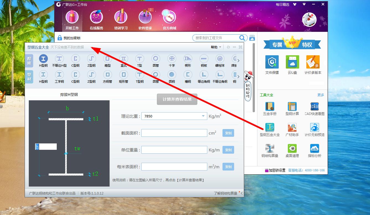The image size is (370, 215).
Task: Click the h dimension input box
Action: [46, 147]
